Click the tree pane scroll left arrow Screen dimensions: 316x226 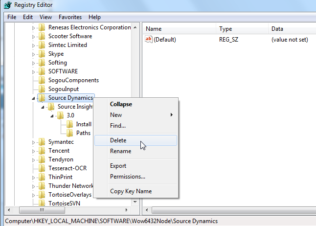click(9, 210)
